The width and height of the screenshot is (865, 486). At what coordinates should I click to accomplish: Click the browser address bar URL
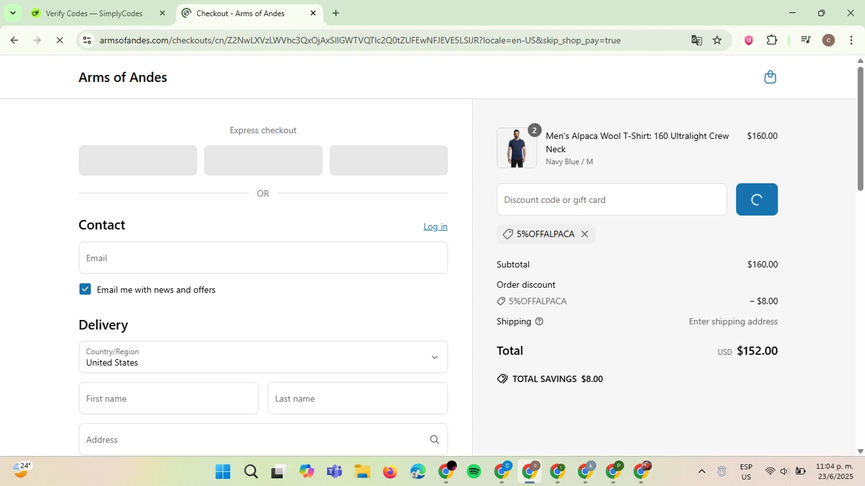click(x=360, y=40)
